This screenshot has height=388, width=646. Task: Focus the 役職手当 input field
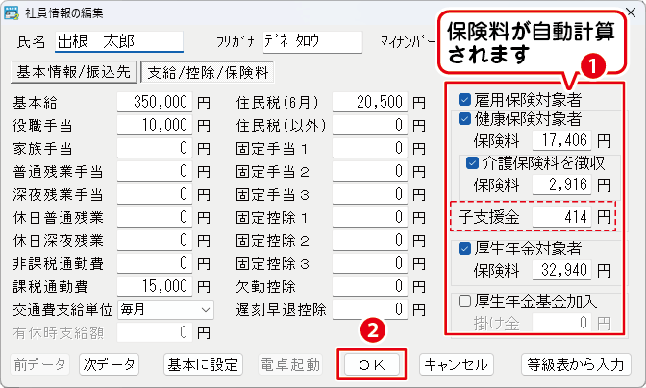[x=155, y=125]
